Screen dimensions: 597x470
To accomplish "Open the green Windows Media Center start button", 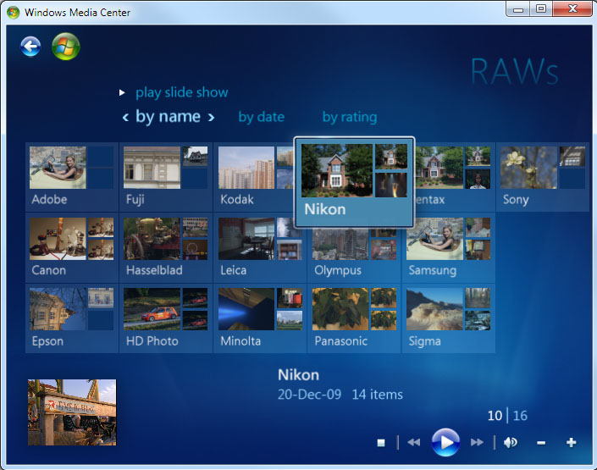I will pyautogui.click(x=66, y=47).
